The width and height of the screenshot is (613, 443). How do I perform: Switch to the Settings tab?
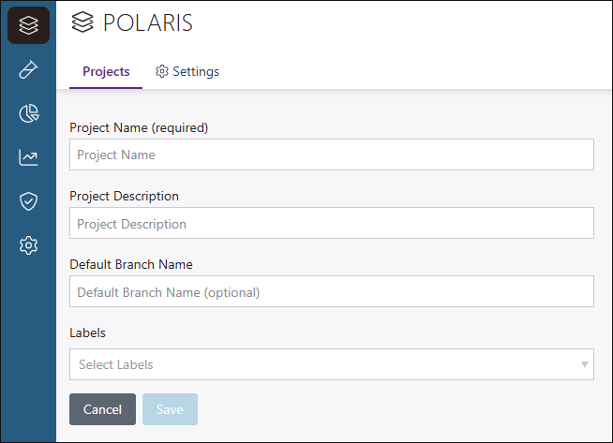187,72
